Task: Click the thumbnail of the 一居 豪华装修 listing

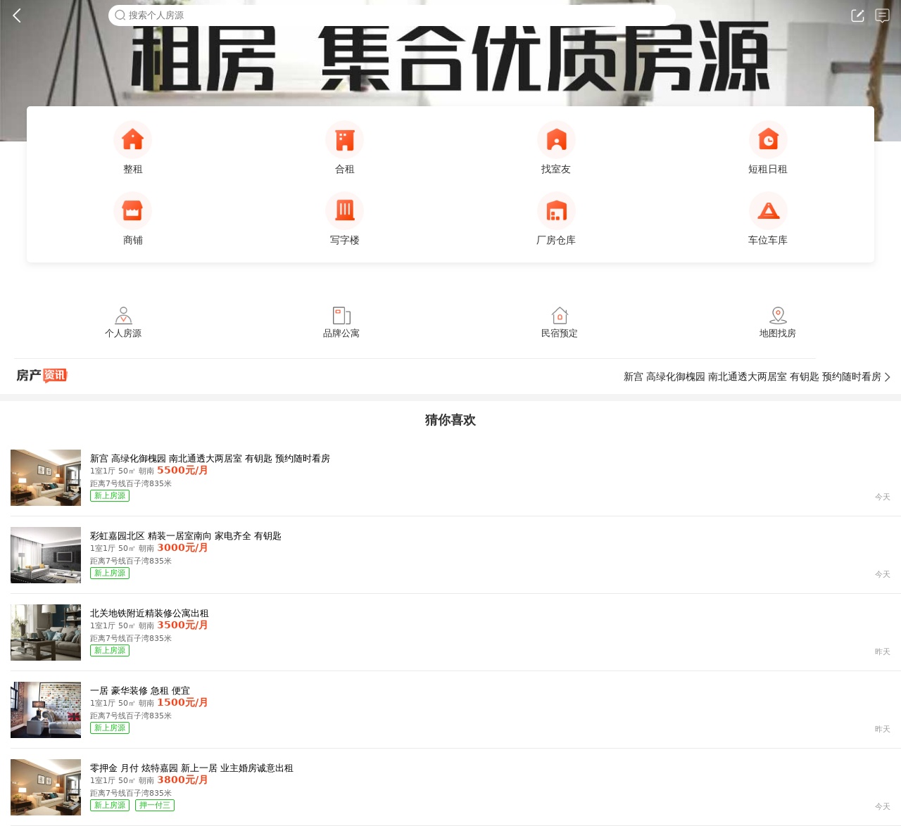Action: click(46, 709)
